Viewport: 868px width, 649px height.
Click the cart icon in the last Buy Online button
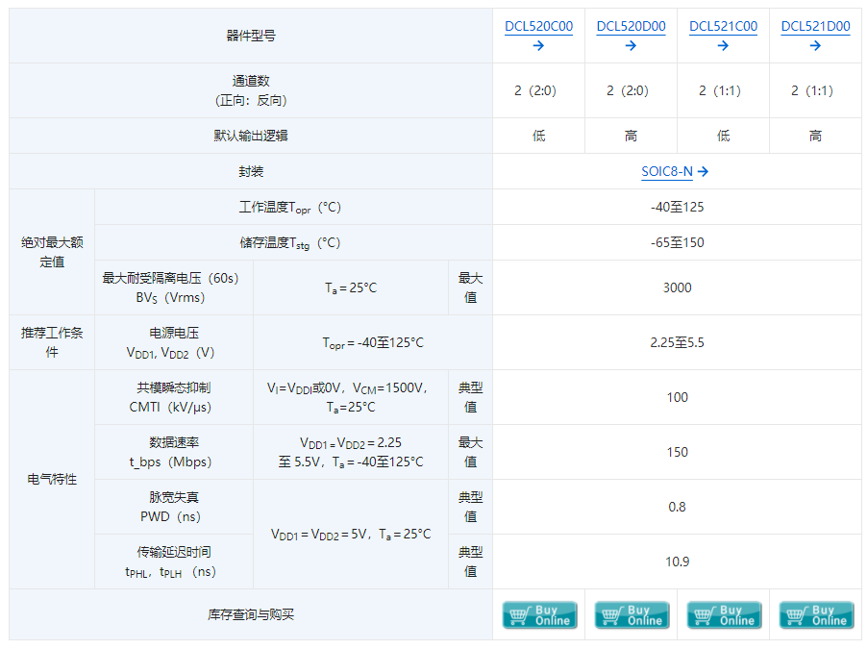pos(796,614)
